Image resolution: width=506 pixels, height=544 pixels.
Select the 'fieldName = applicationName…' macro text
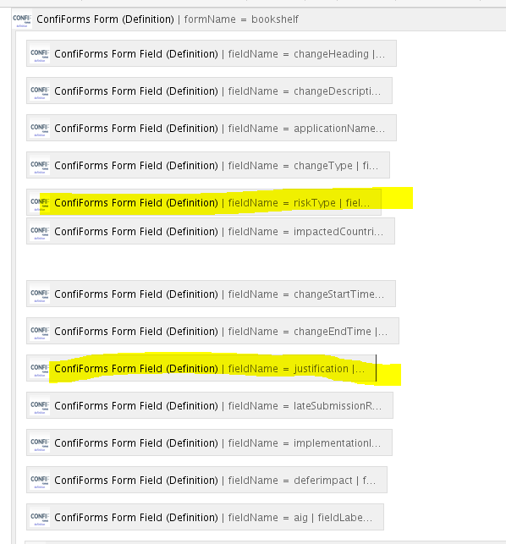306,129
